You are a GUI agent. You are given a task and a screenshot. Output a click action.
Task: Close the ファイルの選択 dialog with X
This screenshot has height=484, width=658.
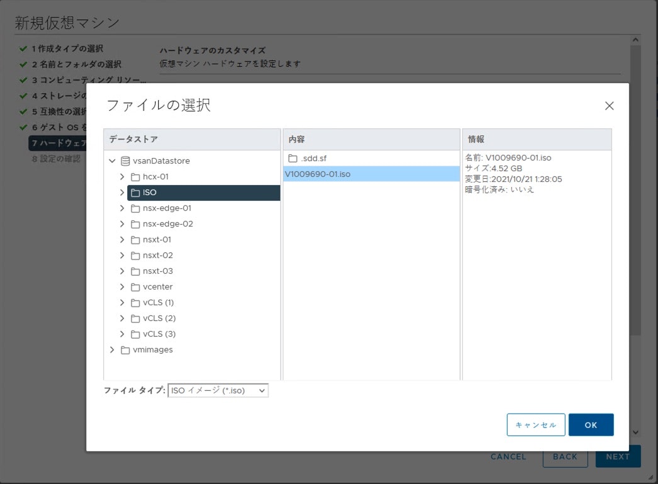coord(610,106)
